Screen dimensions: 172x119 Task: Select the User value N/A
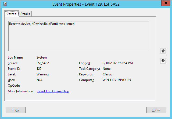[40, 80]
